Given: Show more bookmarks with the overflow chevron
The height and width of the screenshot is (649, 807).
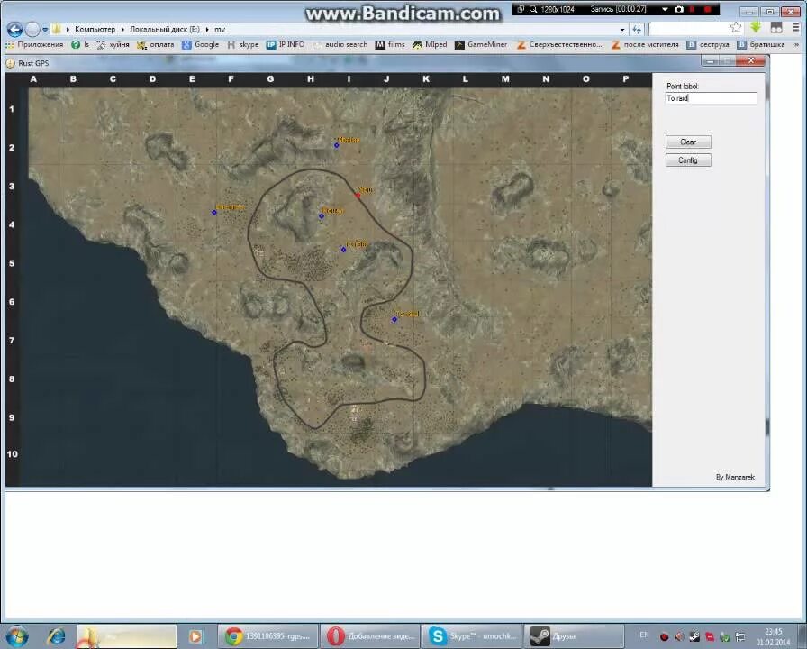Looking at the screenshot, I should tap(797, 45).
